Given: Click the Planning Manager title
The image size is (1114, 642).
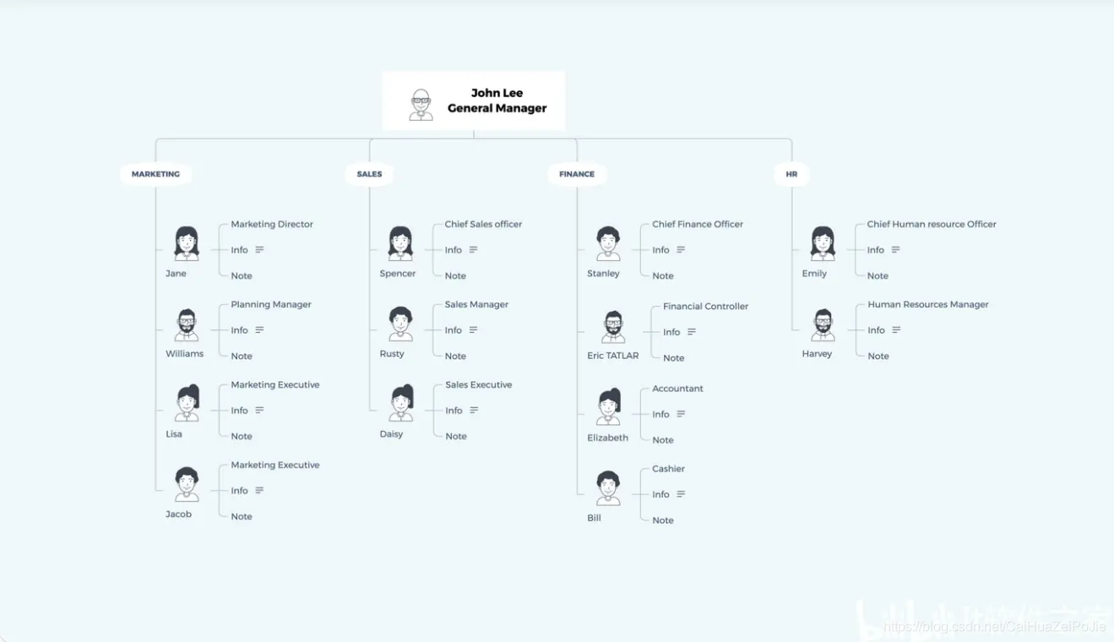Looking at the screenshot, I should coord(271,305).
